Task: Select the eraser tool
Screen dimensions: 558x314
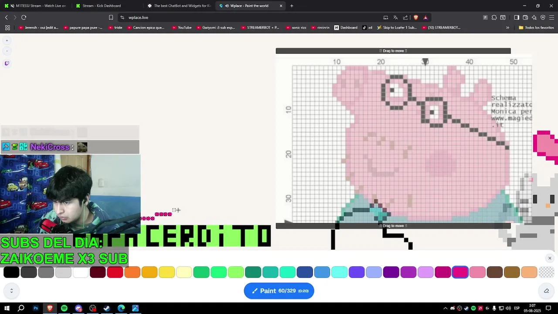Action: click(546, 291)
